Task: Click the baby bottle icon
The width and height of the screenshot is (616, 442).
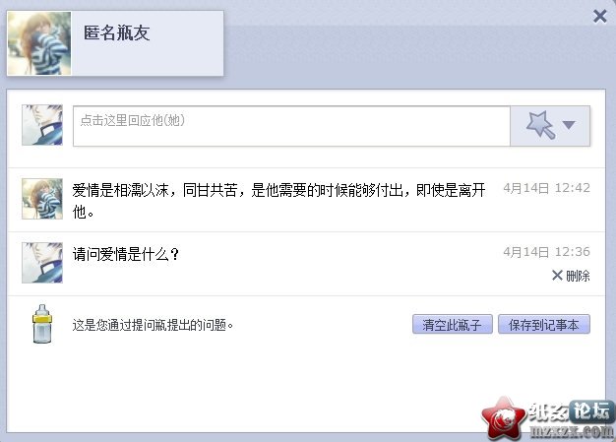Action: click(x=42, y=324)
